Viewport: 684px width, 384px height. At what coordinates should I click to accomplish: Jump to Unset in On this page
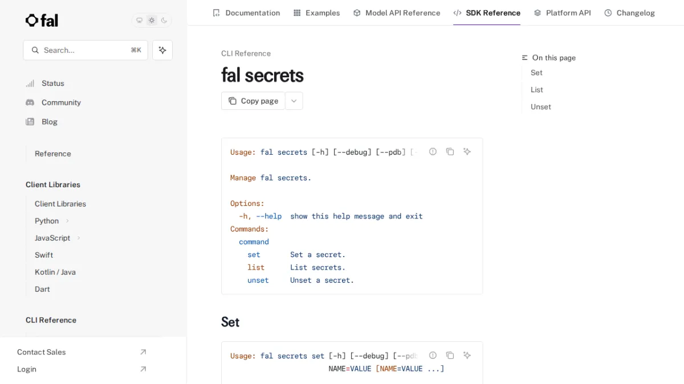541,107
